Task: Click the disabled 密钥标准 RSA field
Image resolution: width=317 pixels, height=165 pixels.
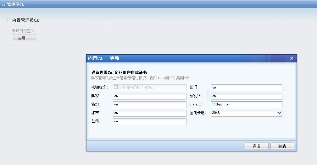Action: pos(149,88)
